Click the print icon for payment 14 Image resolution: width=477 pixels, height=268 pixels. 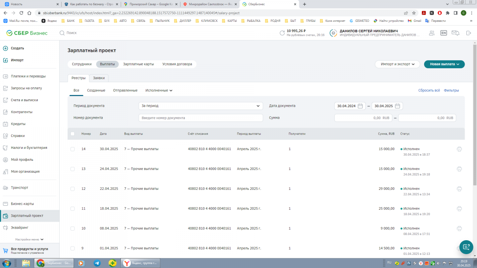459,149
